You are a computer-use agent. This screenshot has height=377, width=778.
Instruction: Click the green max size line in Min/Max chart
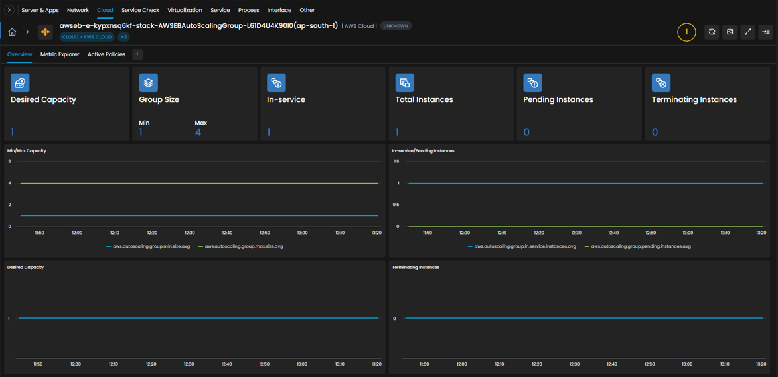(x=198, y=184)
